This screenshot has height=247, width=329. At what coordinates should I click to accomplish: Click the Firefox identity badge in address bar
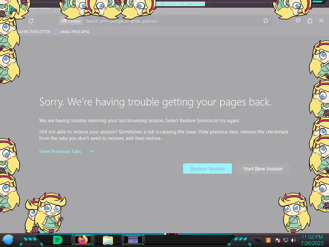71,21
